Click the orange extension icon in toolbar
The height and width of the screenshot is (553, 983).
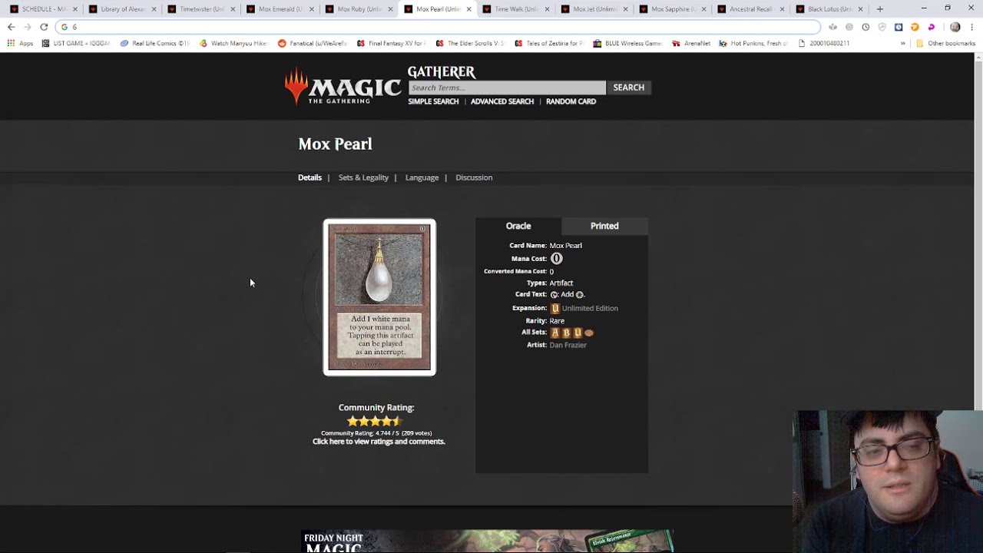point(915,27)
